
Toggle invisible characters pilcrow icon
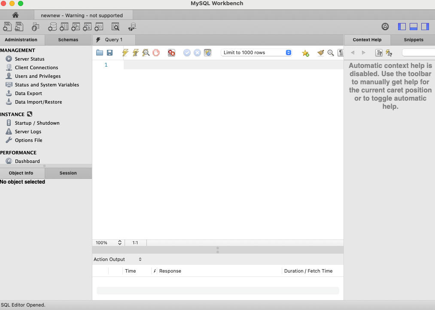click(341, 52)
